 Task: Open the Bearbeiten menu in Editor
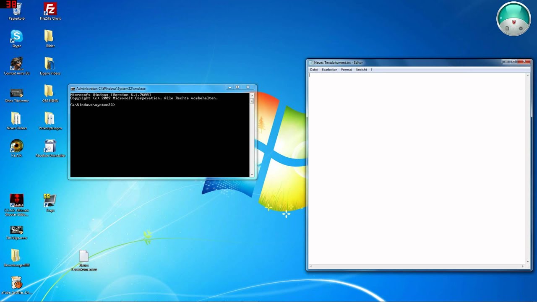(x=329, y=70)
